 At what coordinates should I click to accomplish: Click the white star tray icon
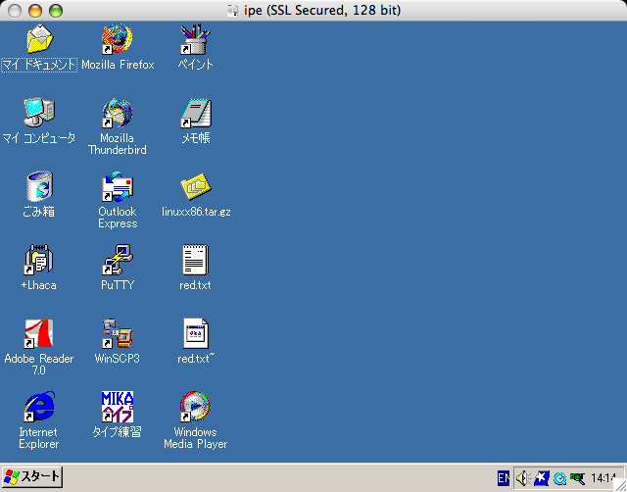542,477
